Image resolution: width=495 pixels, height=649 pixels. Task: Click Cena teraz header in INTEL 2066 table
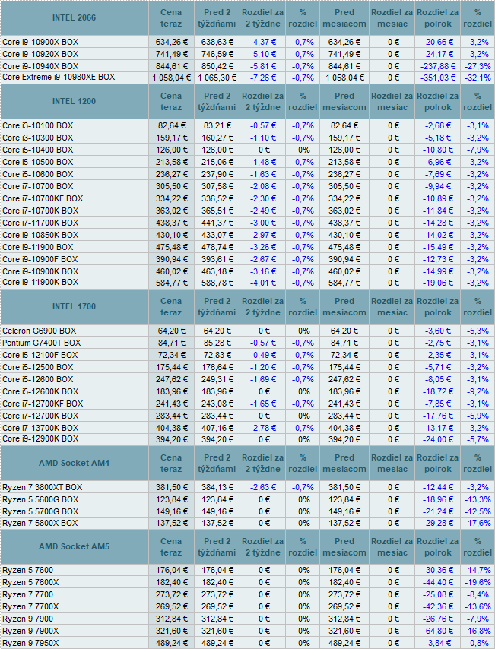tap(171, 17)
